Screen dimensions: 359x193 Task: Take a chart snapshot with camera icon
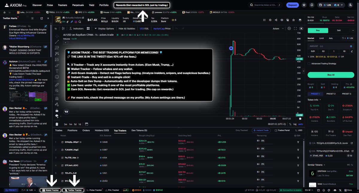coord(301,28)
